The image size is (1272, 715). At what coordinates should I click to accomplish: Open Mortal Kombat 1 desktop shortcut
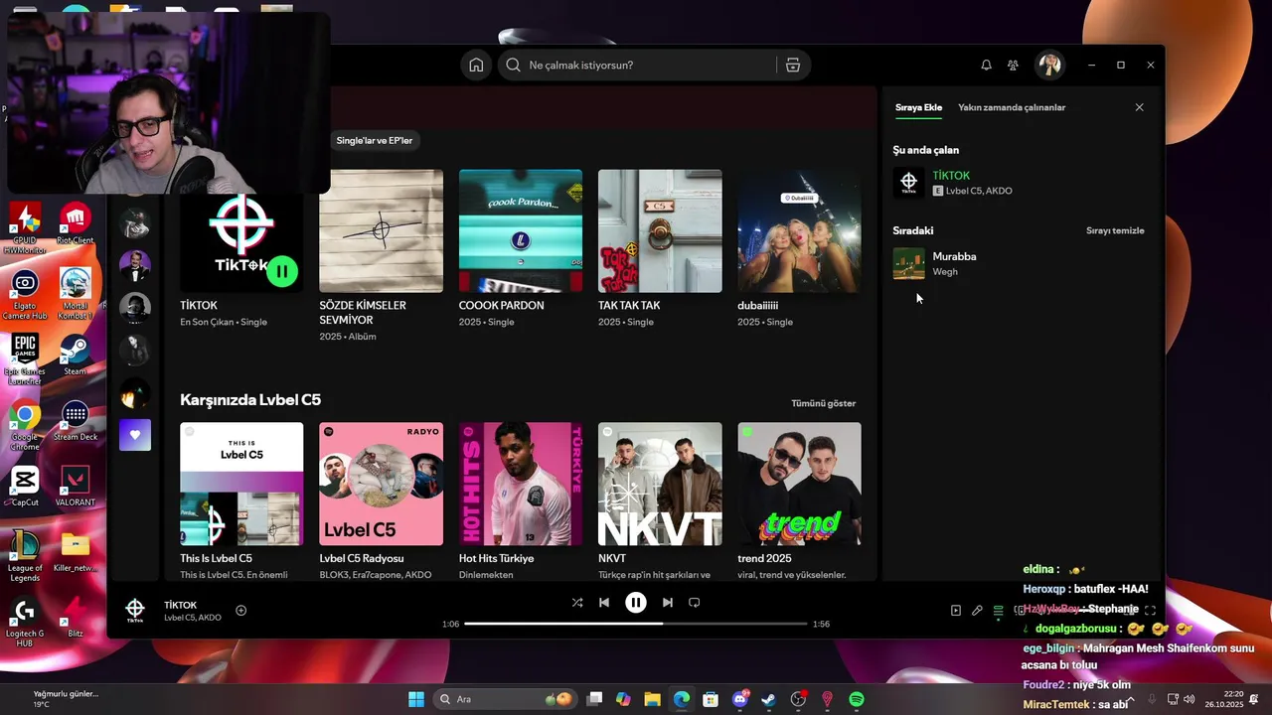pyautogui.click(x=76, y=295)
